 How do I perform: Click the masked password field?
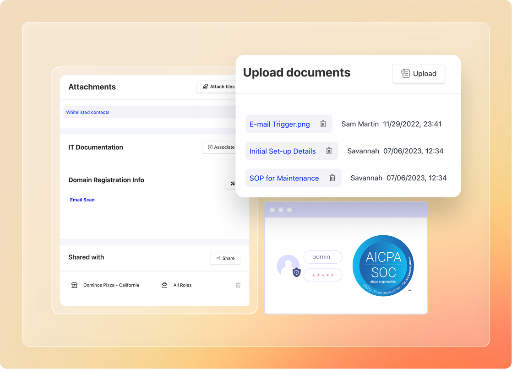point(322,275)
